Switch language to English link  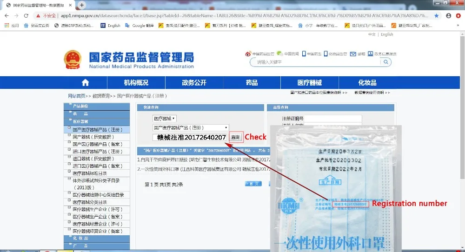pos(387,34)
